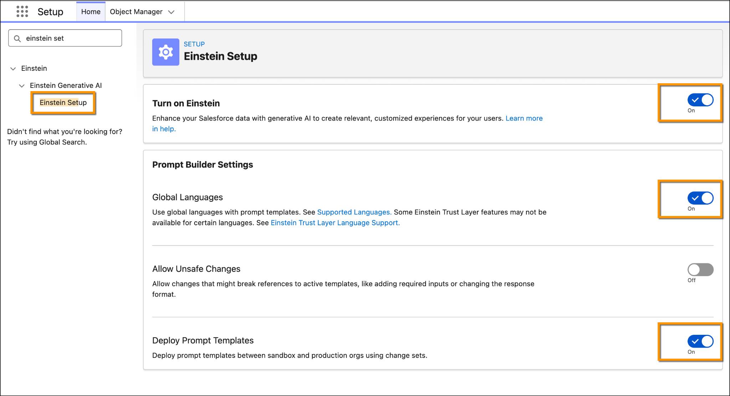Click the Prompt Builder Settings heading
Viewport: 730px width, 396px height.
point(202,164)
